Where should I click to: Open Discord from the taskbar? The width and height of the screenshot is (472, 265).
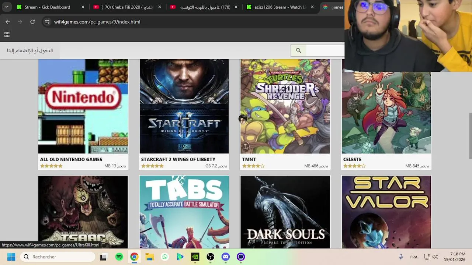(226, 257)
